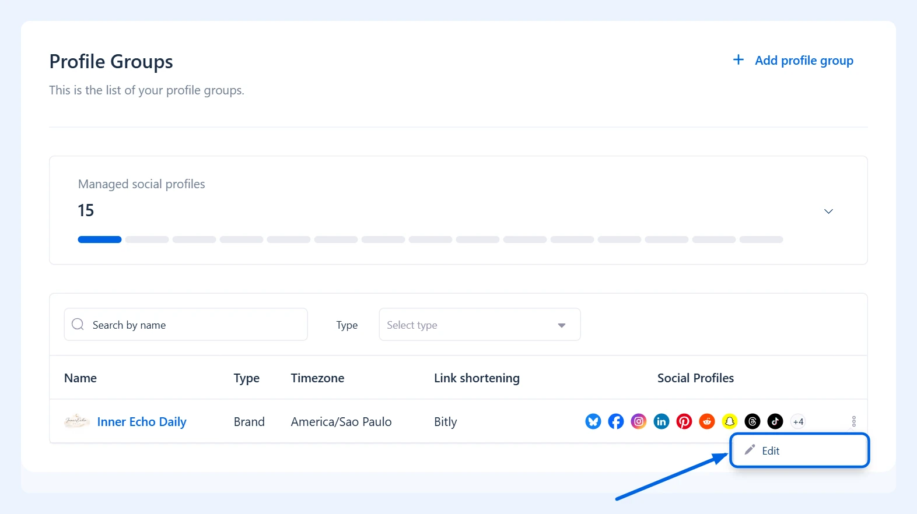Viewport: 917px width, 514px height.
Task: Click the TikTok profile icon
Action: (775, 421)
